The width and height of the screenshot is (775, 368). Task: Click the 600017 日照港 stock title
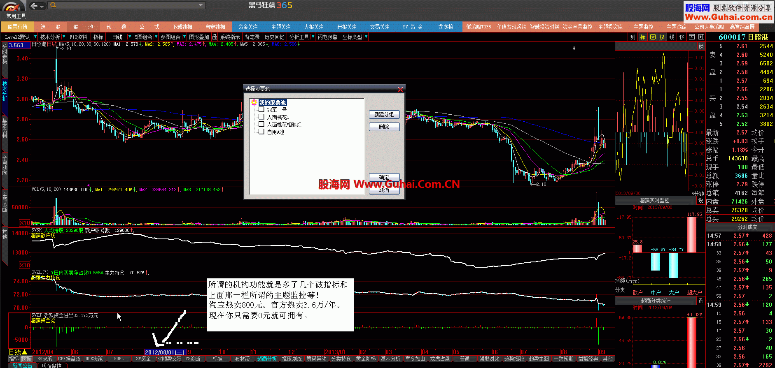(x=743, y=37)
